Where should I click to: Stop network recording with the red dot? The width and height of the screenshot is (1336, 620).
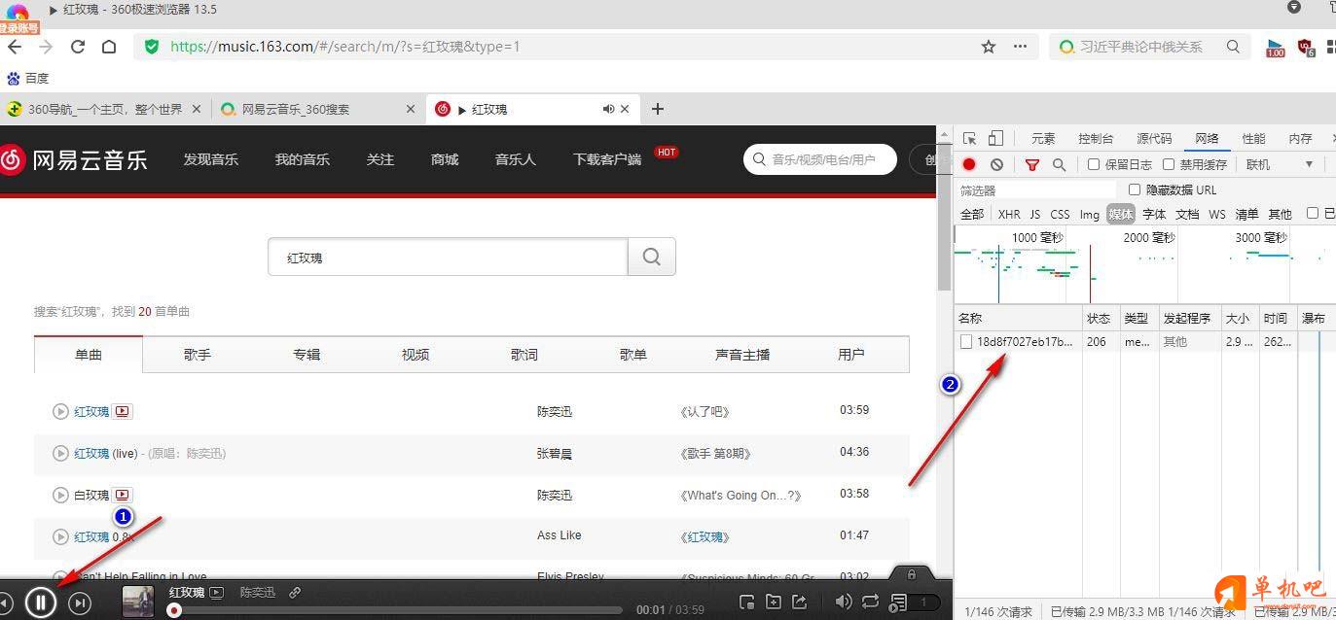pos(969,165)
